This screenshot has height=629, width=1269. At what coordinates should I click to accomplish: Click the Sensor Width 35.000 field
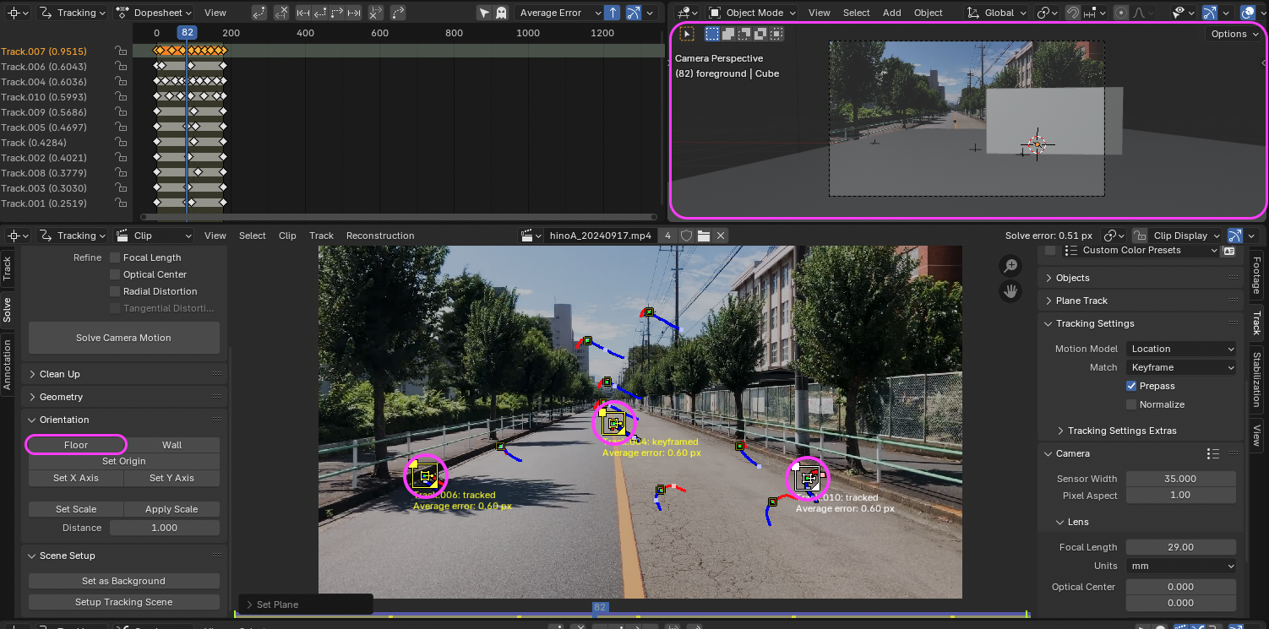tap(1181, 479)
